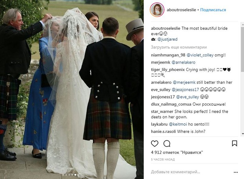Like the post with heart icon

[x=155, y=143]
